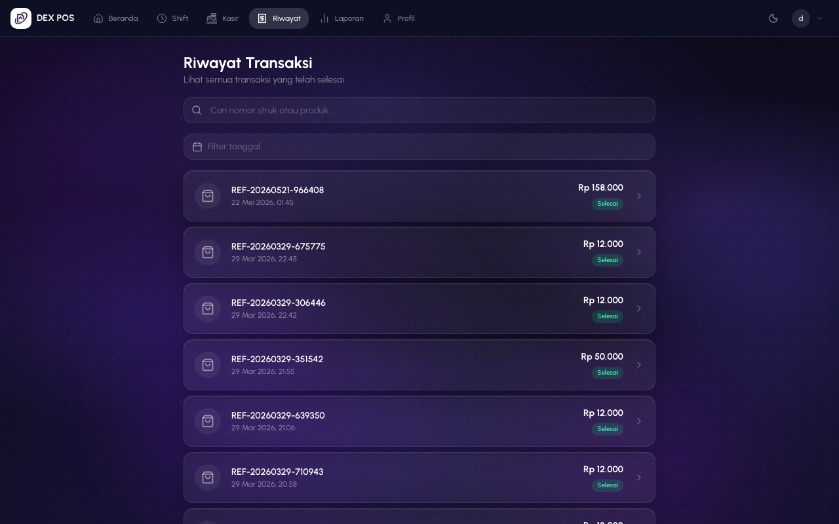The width and height of the screenshot is (839, 524).
Task: Click Selesai badge of REF-20260521-966408
Action: [608, 204]
